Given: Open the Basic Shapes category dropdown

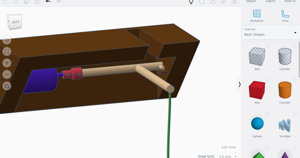Looking at the screenshot, I should (270, 32).
